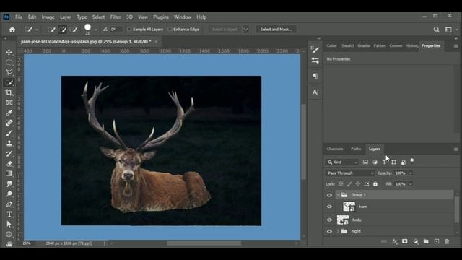Enable Enhance Edge checkbox
Screen dimensions: 462x260
[x=170, y=30]
